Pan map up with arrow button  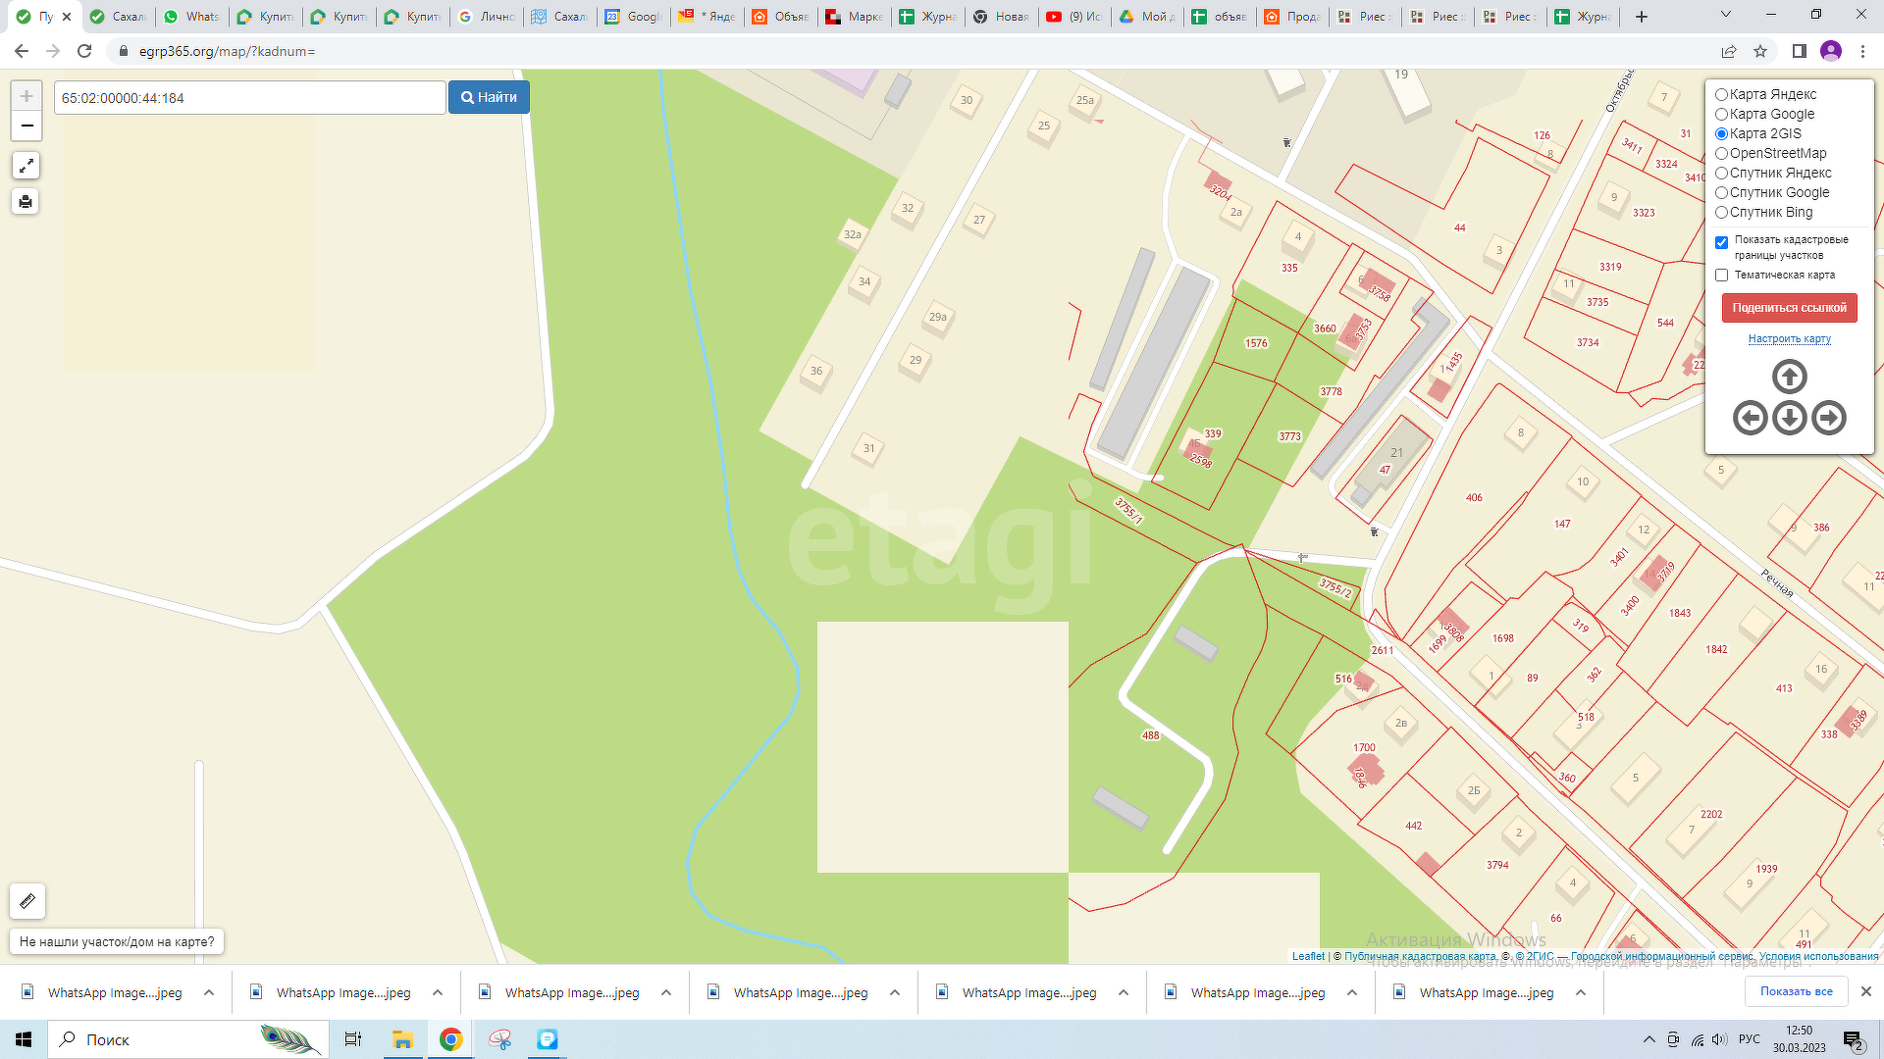pos(1789,377)
